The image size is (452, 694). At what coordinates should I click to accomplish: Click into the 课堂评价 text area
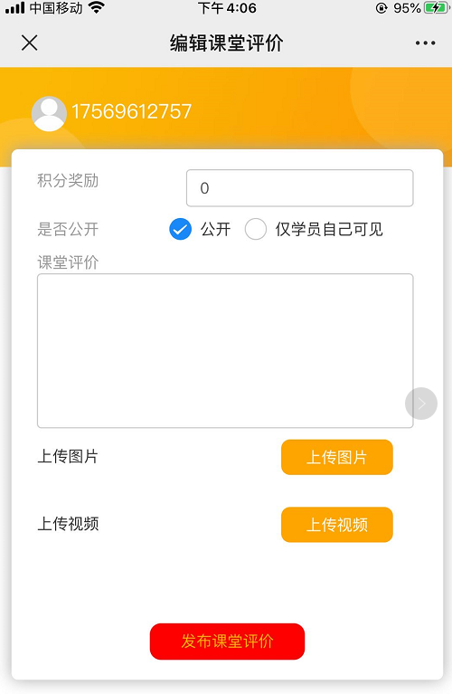[225, 350]
